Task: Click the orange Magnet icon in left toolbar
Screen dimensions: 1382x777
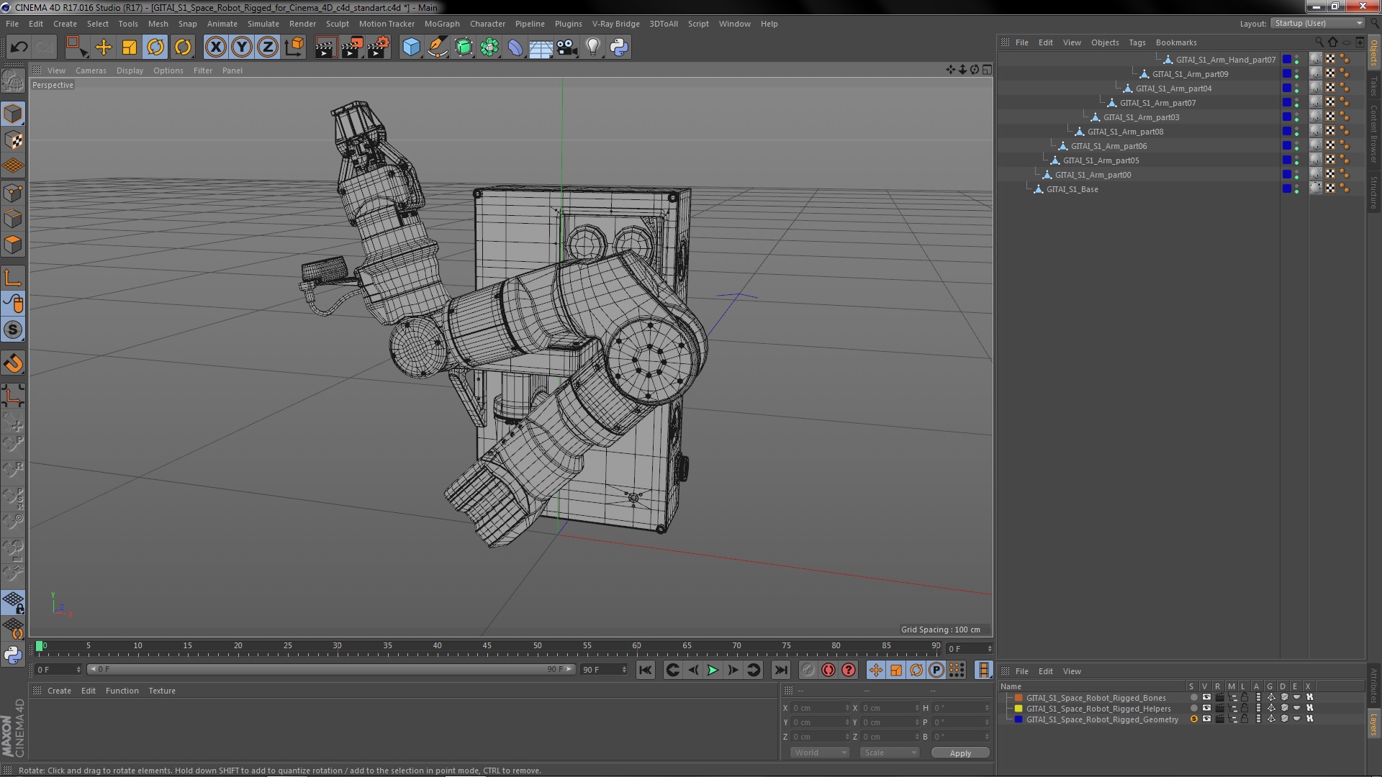Action: coord(13,363)
